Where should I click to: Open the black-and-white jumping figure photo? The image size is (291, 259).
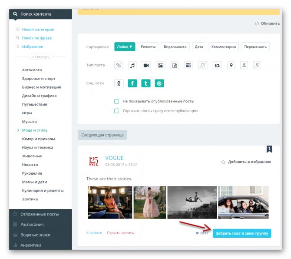(x=192, y=203)
